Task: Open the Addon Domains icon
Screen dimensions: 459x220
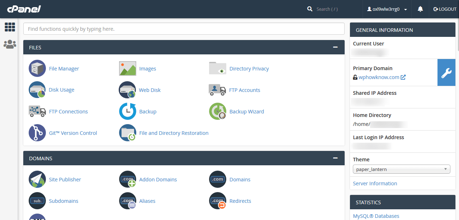Action: pyautogui.click(x=128, y=179)
